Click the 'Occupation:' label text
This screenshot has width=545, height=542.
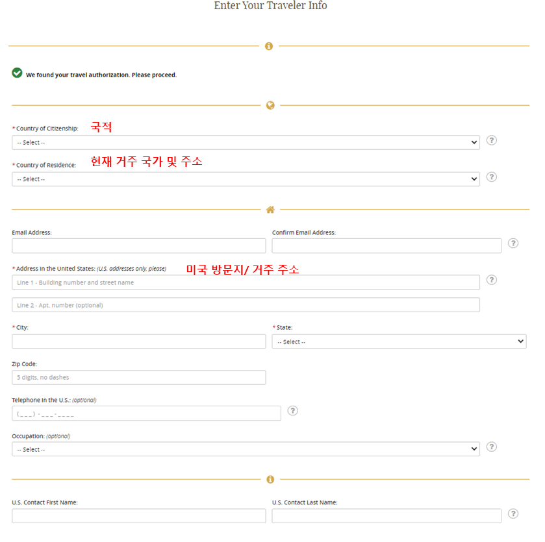(28, 436)
